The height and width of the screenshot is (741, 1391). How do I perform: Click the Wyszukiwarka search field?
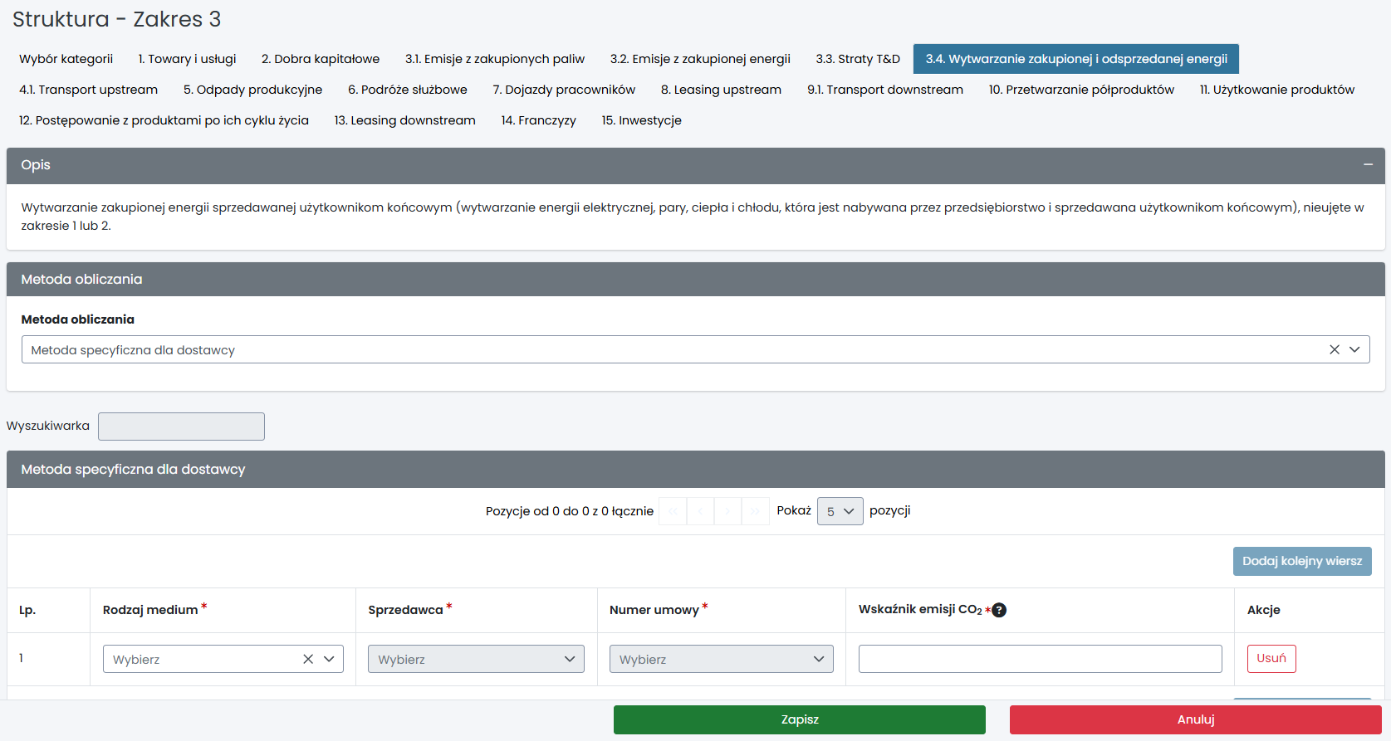point(181,427)
